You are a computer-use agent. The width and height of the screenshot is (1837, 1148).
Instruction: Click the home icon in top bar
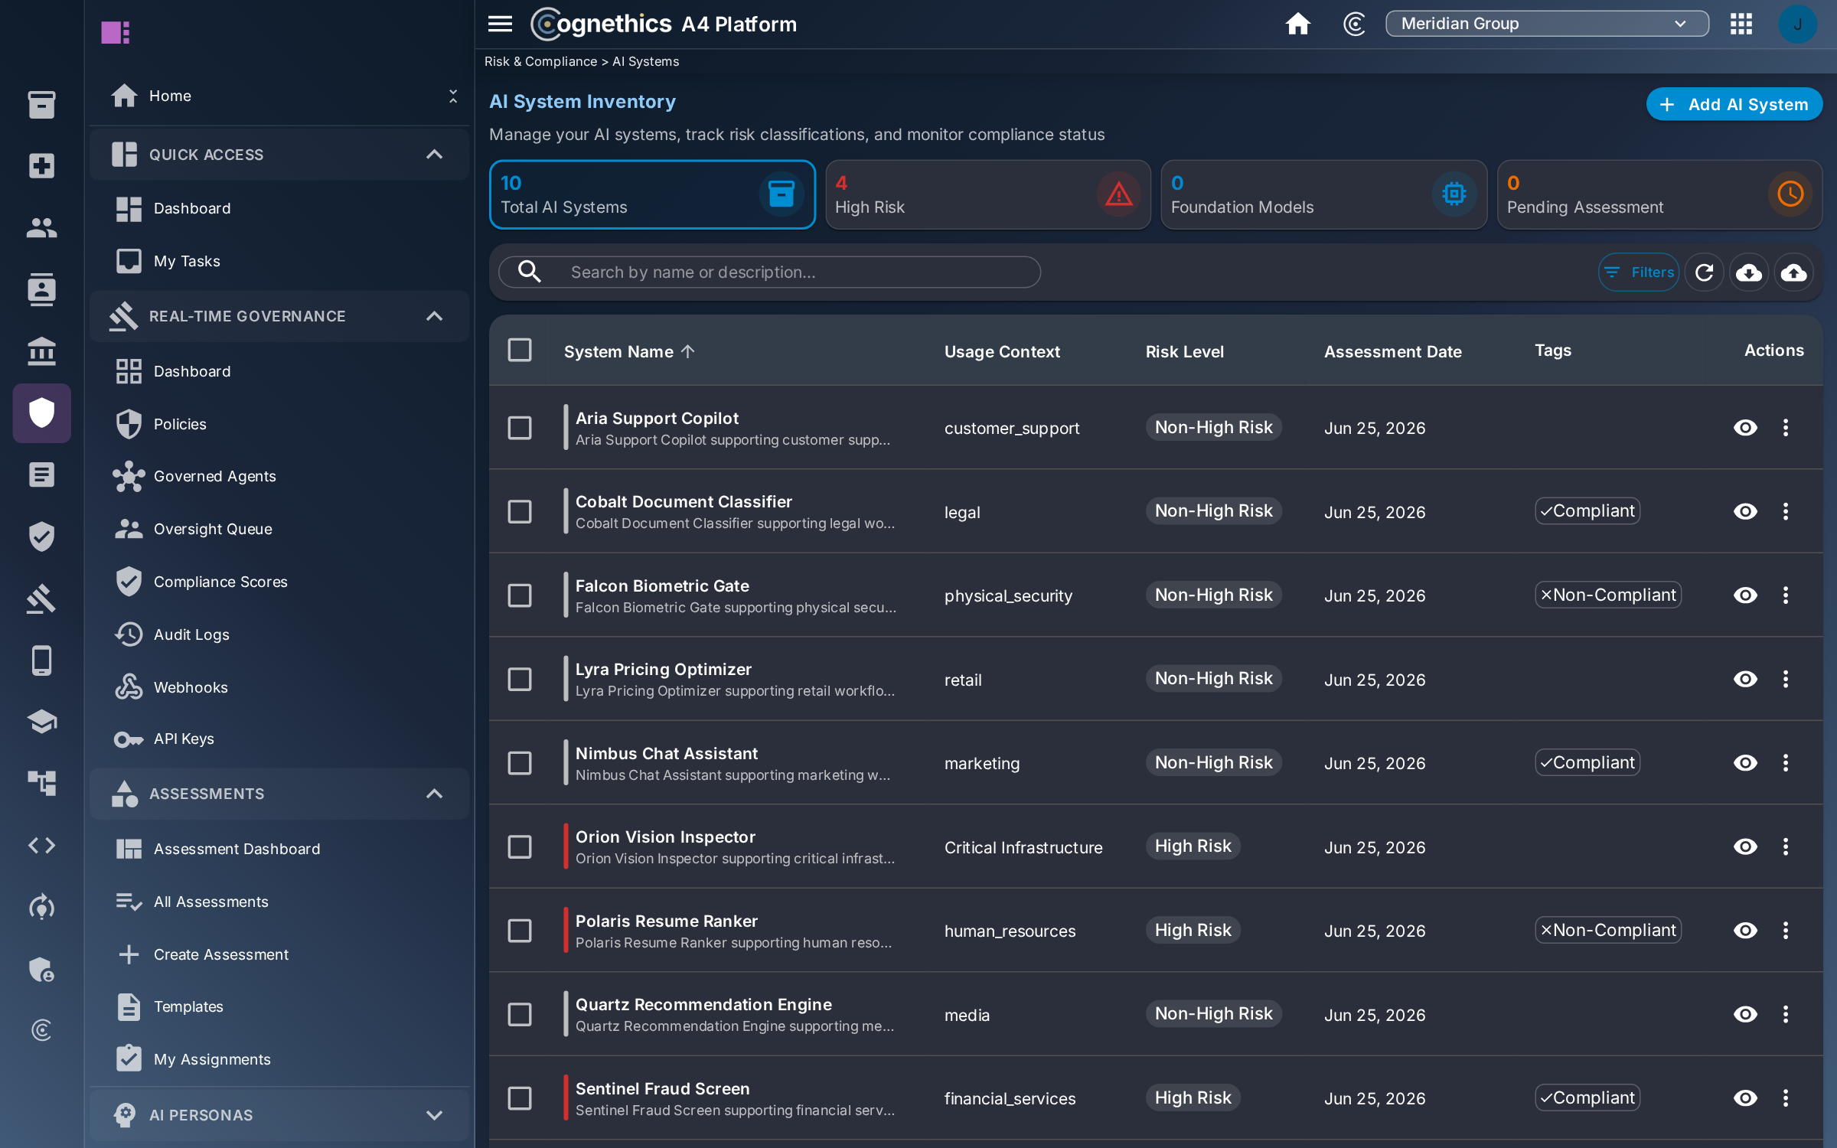coord(1297,24)
